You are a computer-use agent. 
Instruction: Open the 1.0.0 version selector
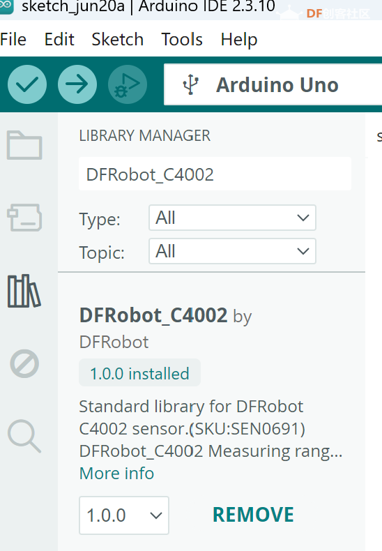[x=124, y=515]
